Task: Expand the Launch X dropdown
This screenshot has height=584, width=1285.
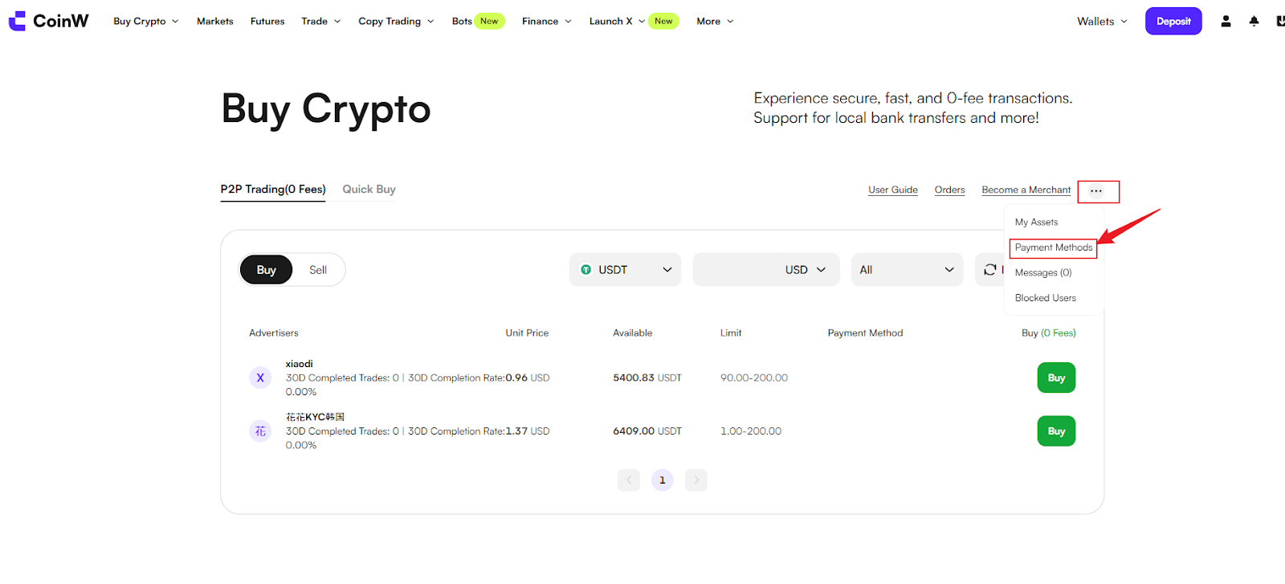Action: [617, 22]
